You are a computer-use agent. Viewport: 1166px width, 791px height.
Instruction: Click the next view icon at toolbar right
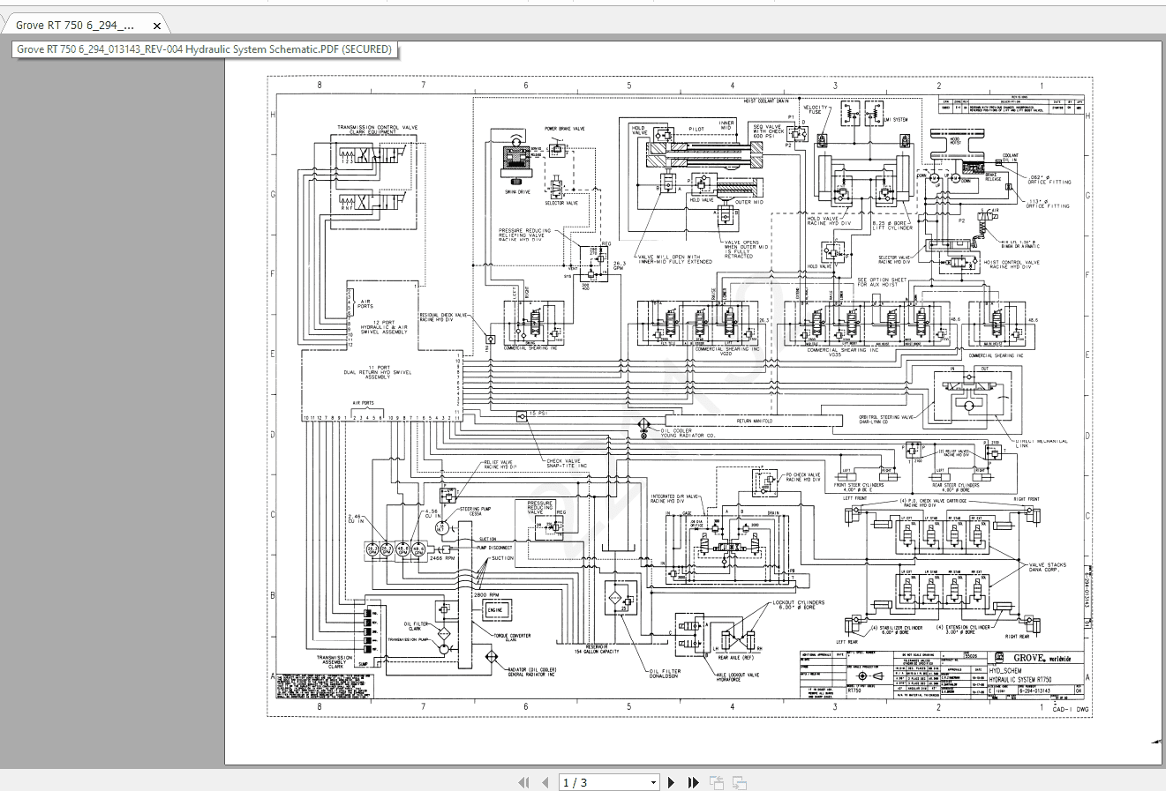pos(741,782)
